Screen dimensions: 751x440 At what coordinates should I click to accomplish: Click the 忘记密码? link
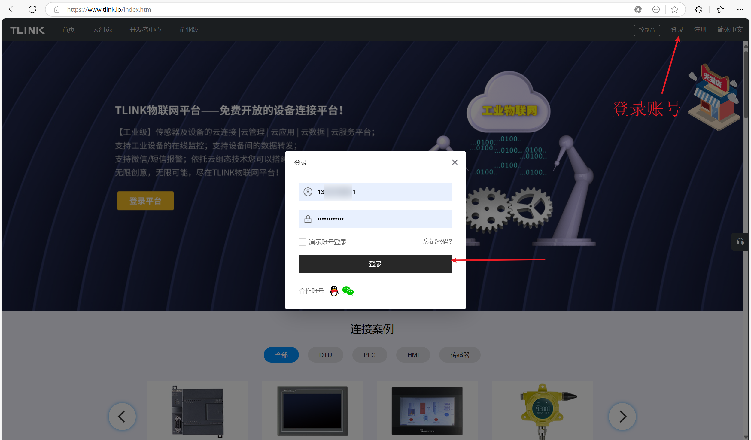click(x=437, y=241)
